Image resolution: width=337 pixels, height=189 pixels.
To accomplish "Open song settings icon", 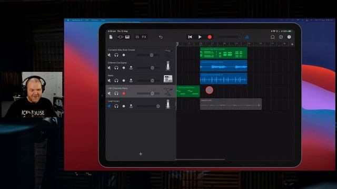I will 281,37.
